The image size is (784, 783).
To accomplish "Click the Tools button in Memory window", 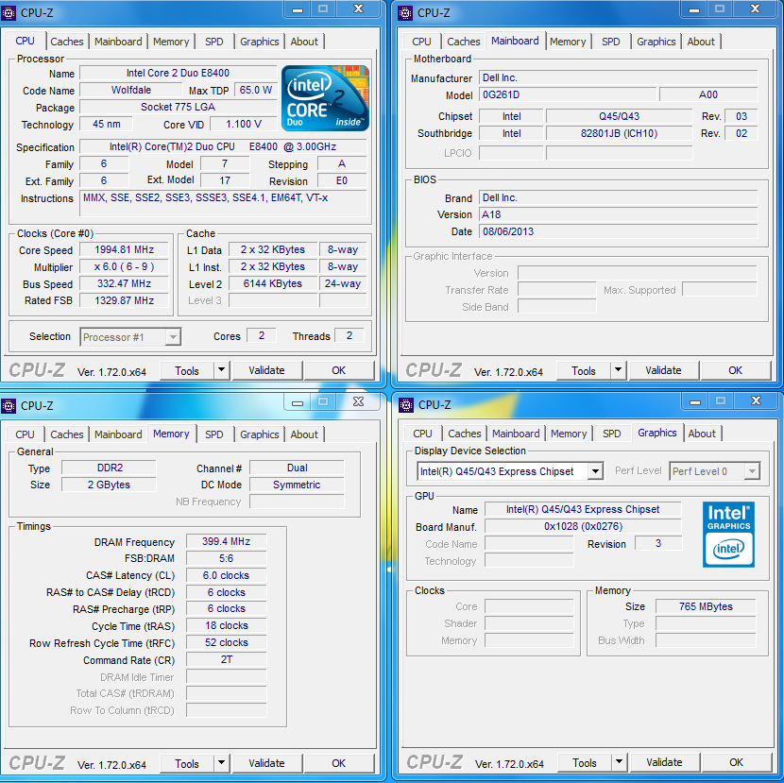I will (186, 763).
